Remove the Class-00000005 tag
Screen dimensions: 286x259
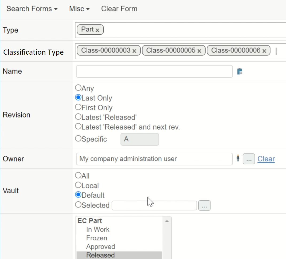[199, 51]
